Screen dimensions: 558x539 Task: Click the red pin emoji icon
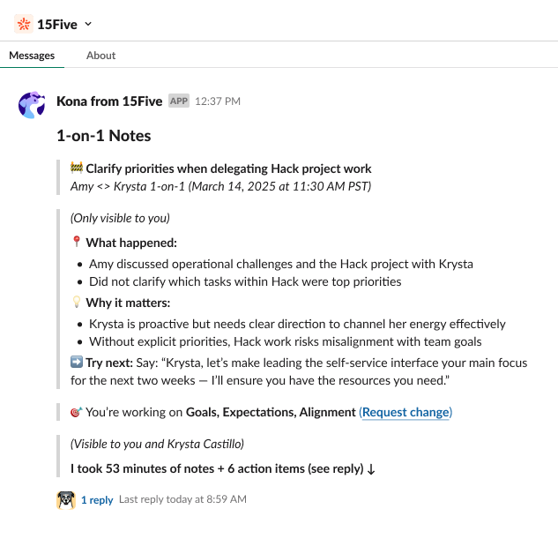coord(77,243)
